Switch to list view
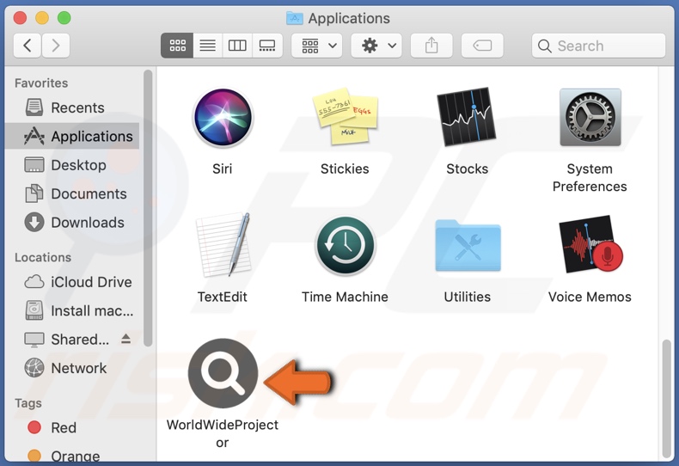Image resolution: width=679 pixels, height=466 pixels. (x=207, y=46)
